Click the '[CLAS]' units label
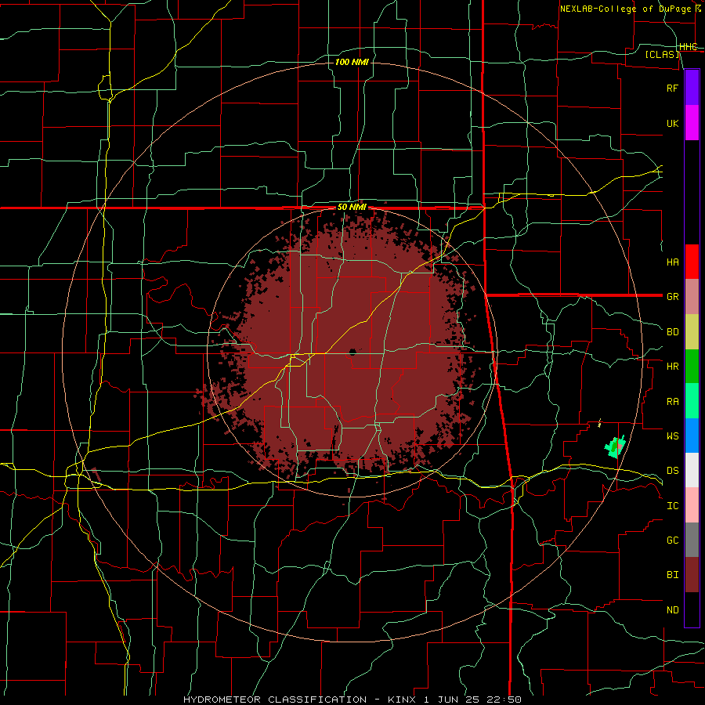The height and width of the screenshot is (705, 705). coord(662,54)
